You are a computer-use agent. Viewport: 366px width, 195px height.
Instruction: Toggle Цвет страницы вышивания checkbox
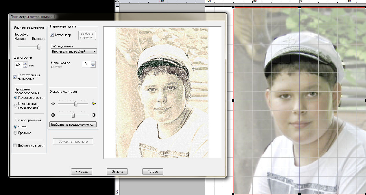pos(15,77)
